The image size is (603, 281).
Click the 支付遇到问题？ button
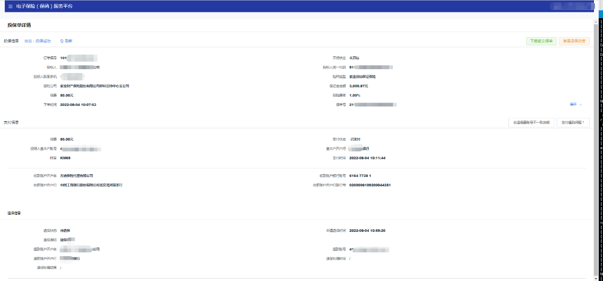[573, 123]
